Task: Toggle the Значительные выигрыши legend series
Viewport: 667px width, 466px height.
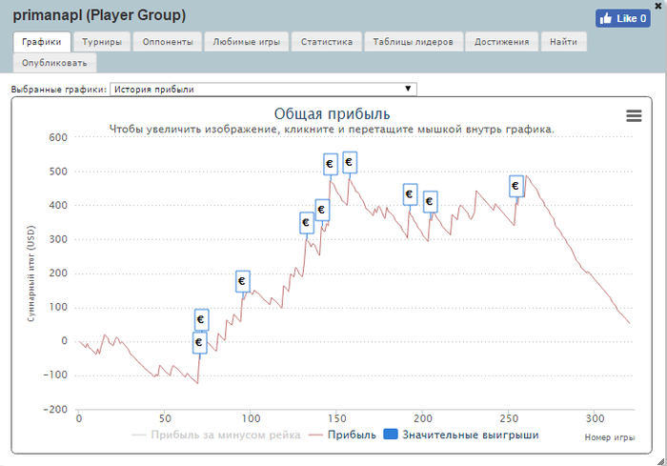Action: (461, 435)
